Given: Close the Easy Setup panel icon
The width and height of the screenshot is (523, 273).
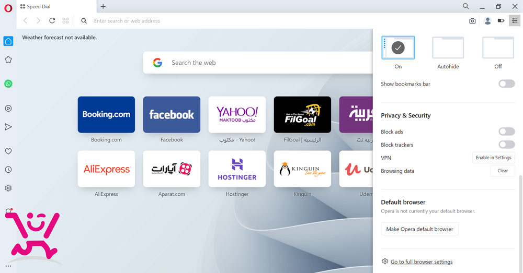Looking at the screenshot, I should 515,21.
